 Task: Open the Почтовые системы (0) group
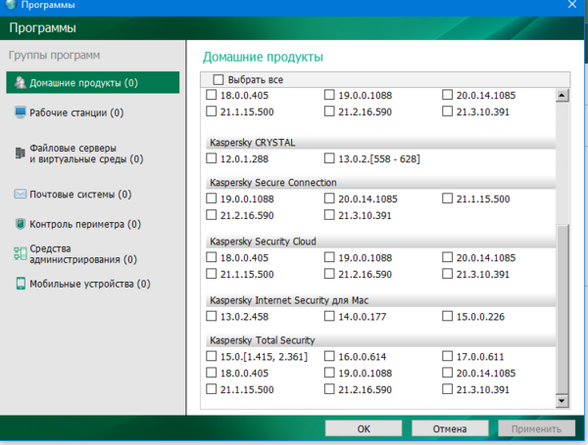point(81,195)
